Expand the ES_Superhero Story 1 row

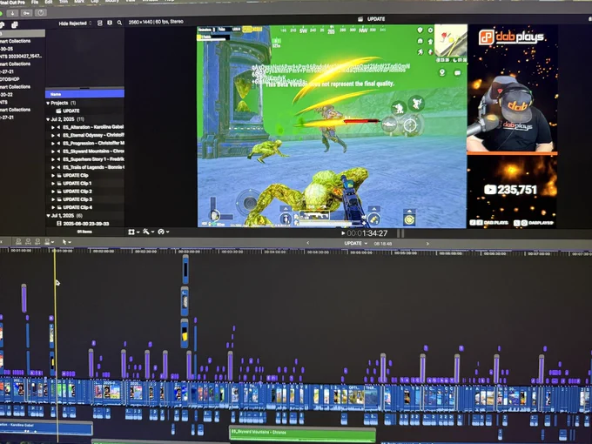click(53, 159)
